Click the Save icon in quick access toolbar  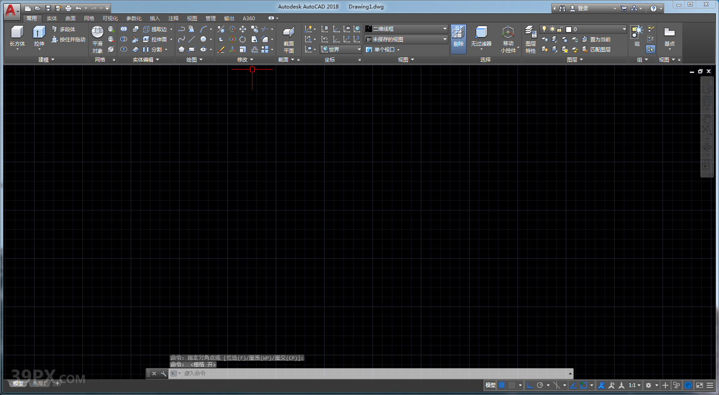tap(48, 8)
